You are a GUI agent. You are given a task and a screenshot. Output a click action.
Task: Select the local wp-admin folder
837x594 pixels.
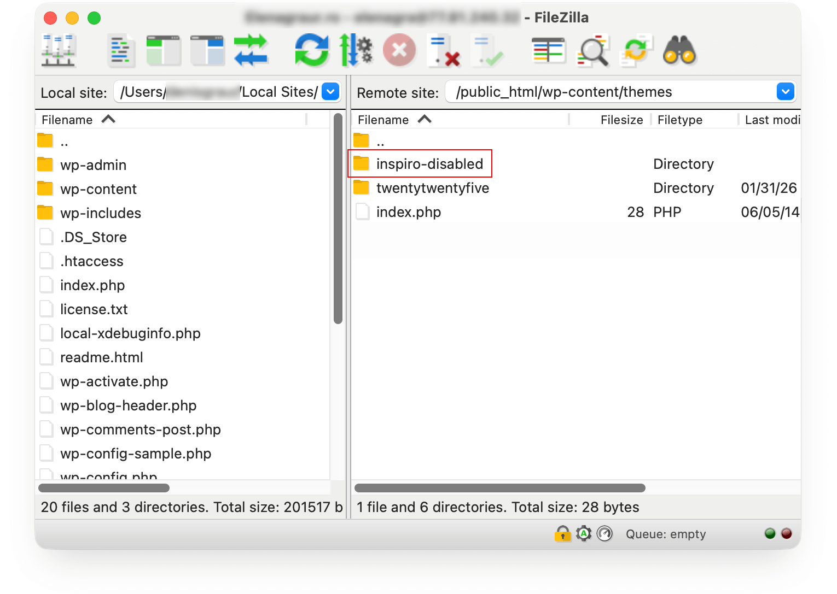tap(183, 165)
